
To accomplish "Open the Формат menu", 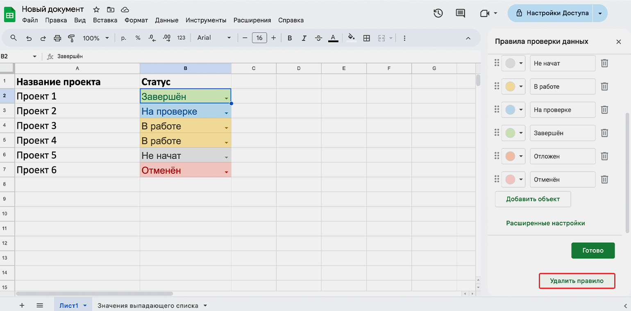I will tap(136, 20).
